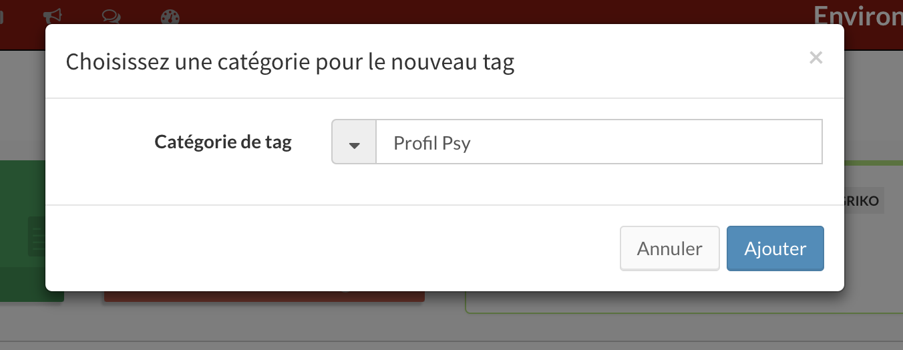Click the dark red top navigation bar

pyautogui.click(x=452, y=12)
